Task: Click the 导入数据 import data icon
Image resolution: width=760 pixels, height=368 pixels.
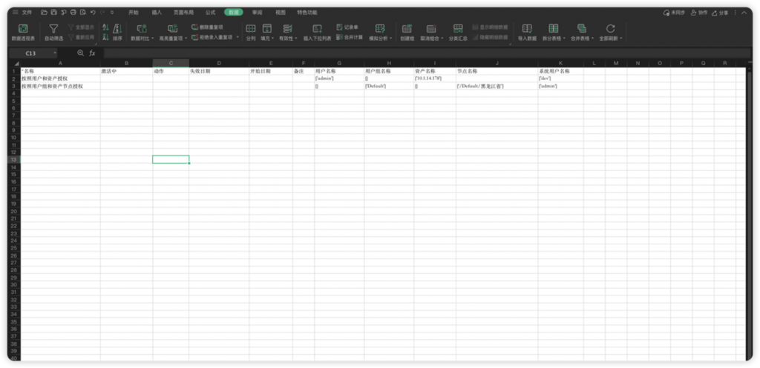Action: coord(527,29)
